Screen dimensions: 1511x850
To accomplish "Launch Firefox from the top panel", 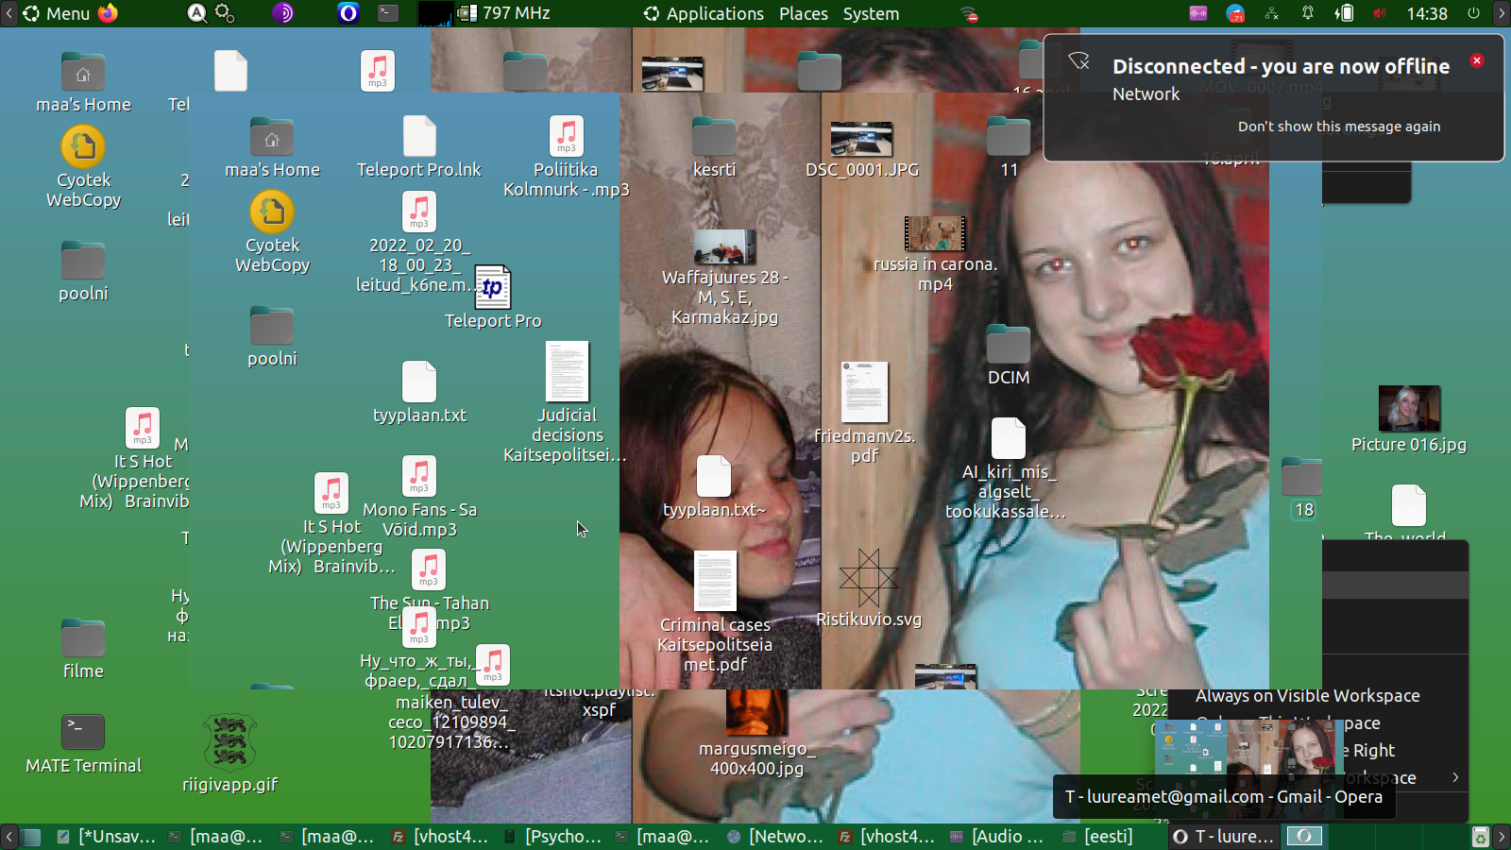I will coord(109,13).
